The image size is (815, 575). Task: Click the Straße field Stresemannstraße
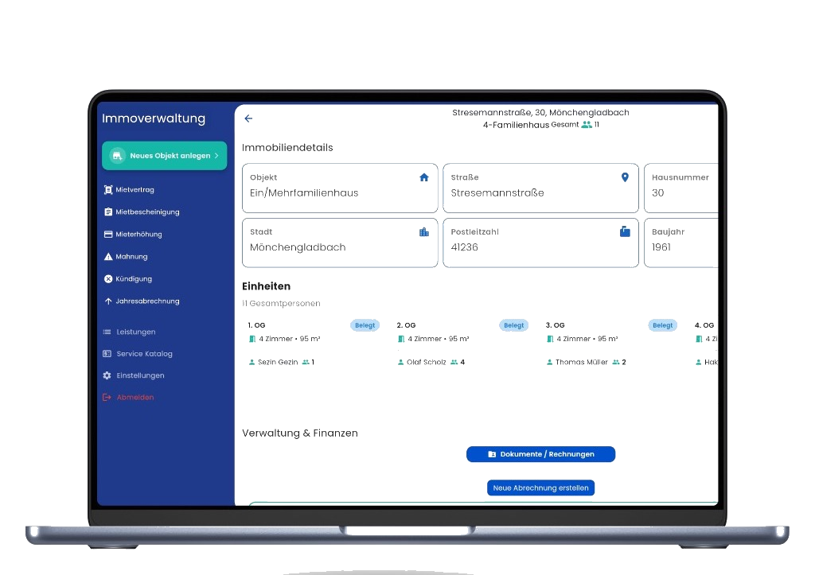click(x=540, y=188)
